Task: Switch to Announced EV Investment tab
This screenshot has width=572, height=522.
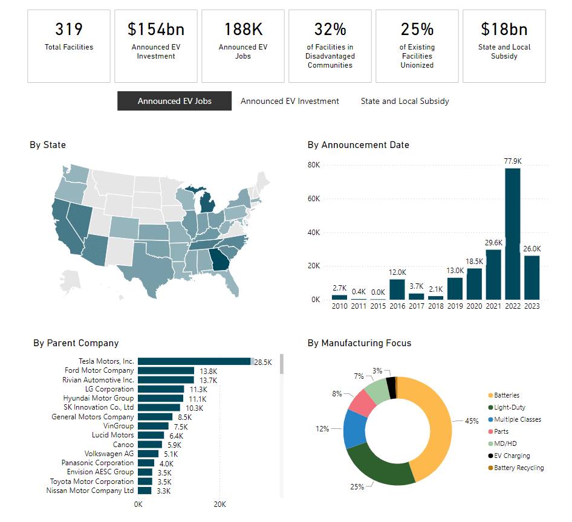Action: tap(290, 101)
